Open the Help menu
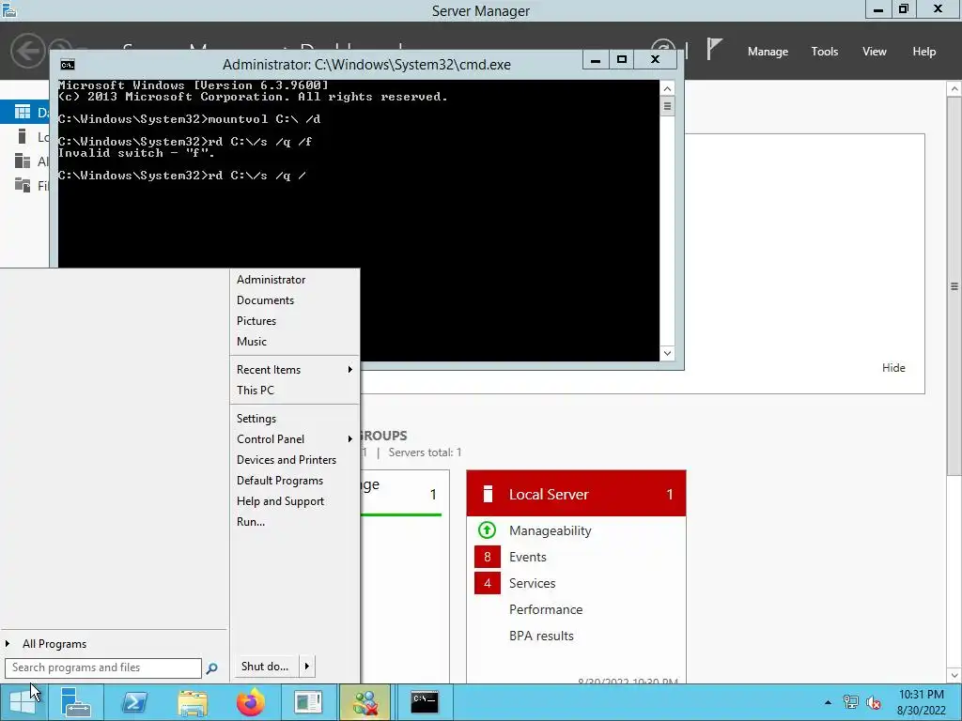Viewport: 962px width, 721px height. pos(924,52)
